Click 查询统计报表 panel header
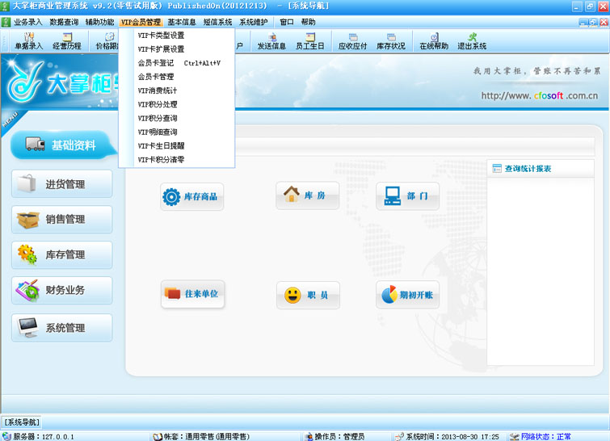 click(541, 169)
